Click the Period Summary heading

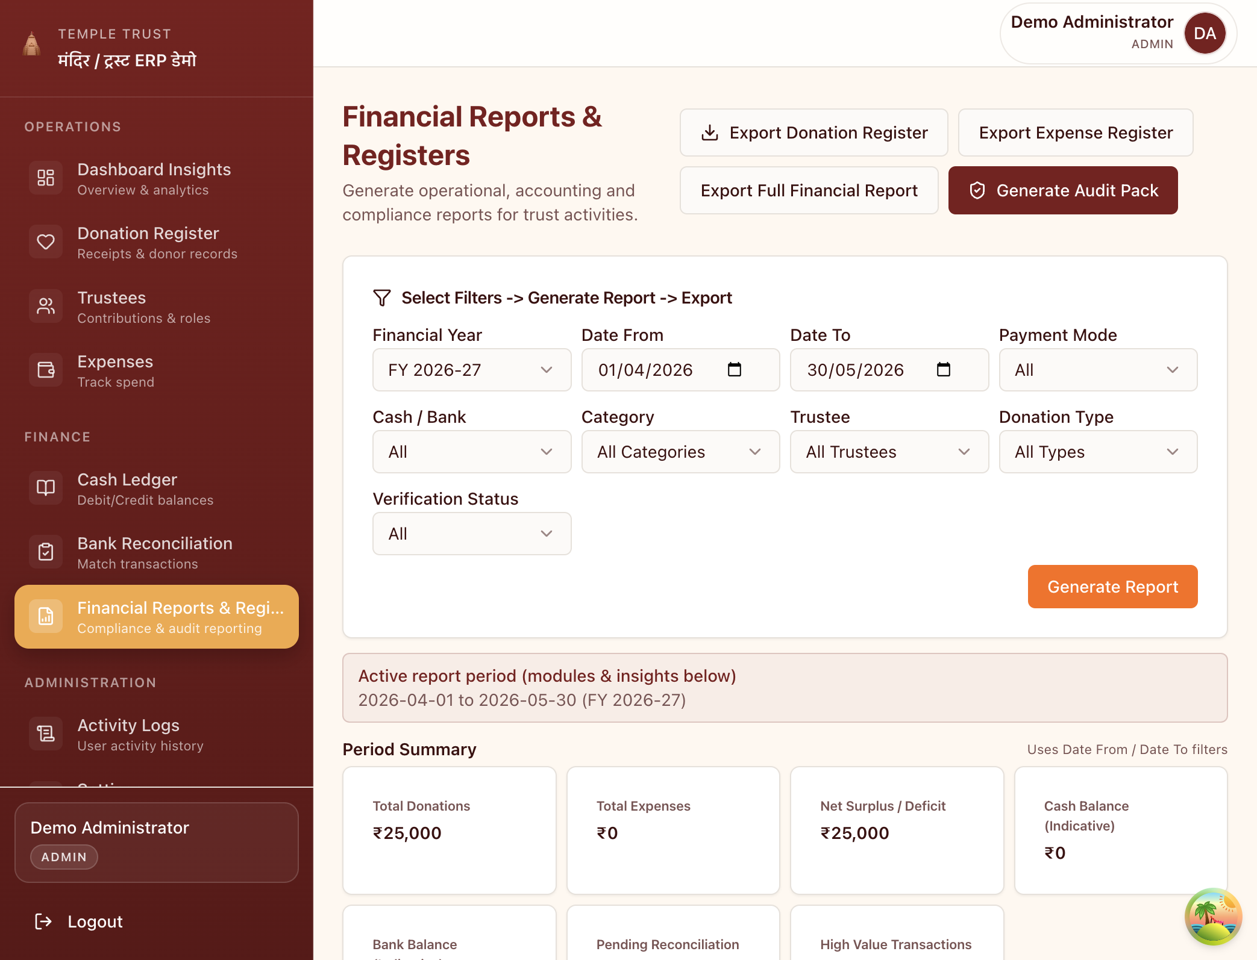coord(409,749)
